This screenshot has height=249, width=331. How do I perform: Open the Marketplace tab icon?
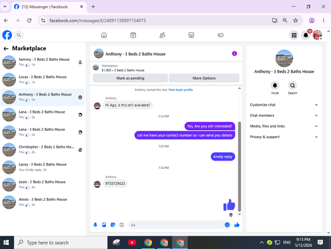[191, 35]
